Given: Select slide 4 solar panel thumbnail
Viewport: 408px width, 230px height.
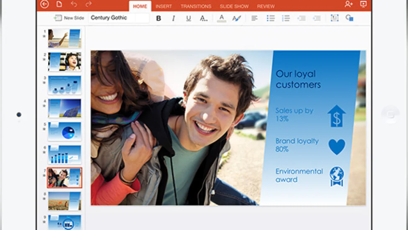Looking at the screenshot, I should (65, 108).
